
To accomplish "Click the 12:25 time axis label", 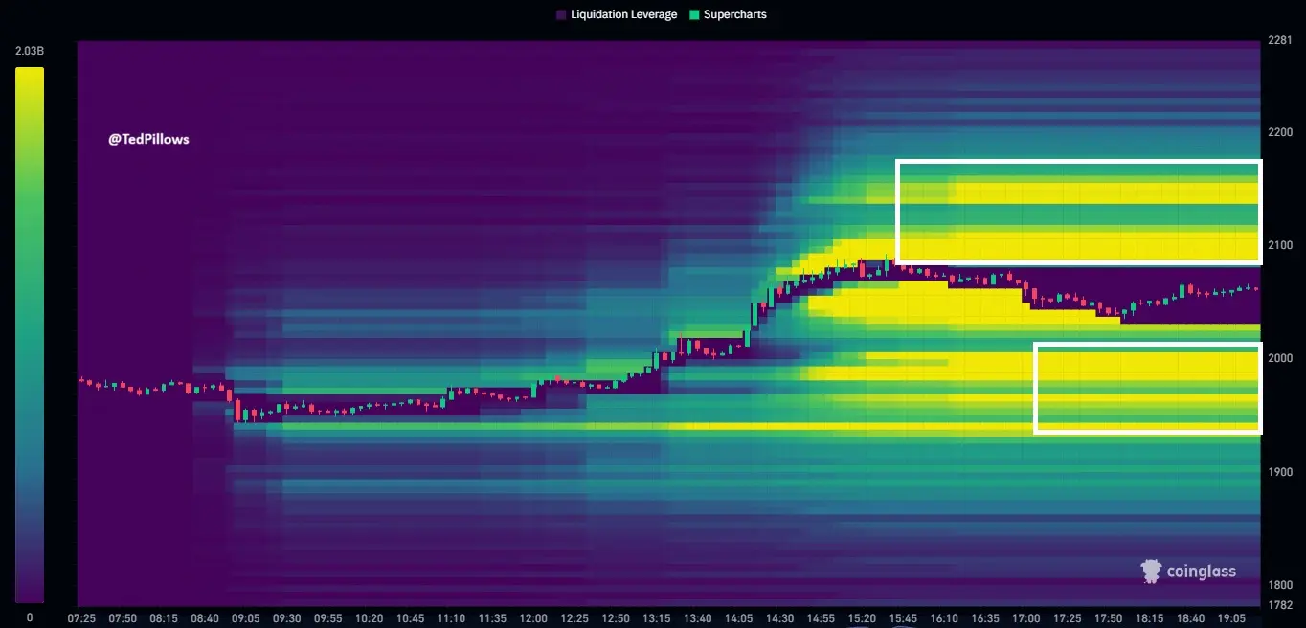I will pos(574,618).
